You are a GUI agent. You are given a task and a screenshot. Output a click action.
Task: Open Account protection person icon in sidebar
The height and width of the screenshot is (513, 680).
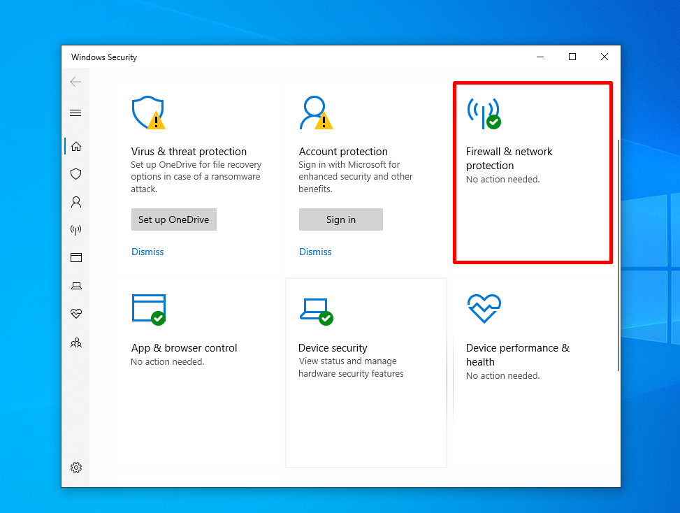pyautogui.click(x=76, y=202)
